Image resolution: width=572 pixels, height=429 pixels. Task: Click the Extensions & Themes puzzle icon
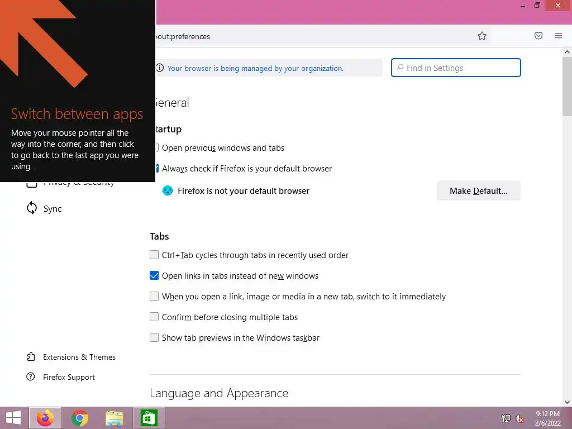tap(31, 356)
